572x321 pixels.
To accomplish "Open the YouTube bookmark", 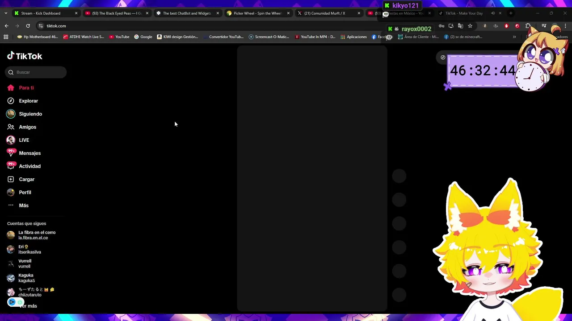I will (x=119, y=37).
